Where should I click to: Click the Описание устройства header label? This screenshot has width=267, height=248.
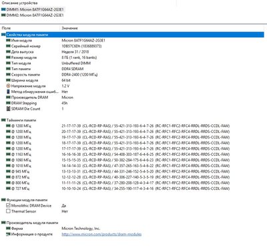coord(19,3)
